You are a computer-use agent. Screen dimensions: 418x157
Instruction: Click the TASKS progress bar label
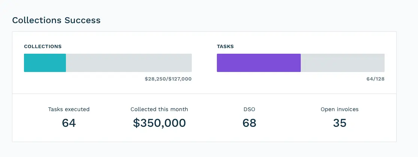[225, 47]
